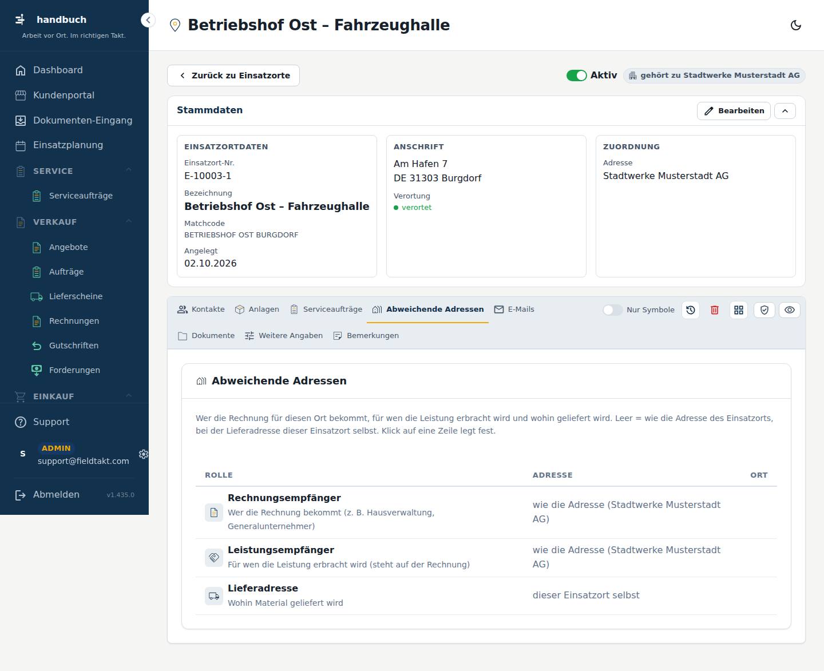Viewport: 824px width, 671px height.
Task: Click the history clock icon in tab toolbar
Action: pyautogui.click(x=691, y=310)
